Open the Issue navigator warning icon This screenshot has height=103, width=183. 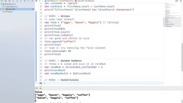point(17,1)
